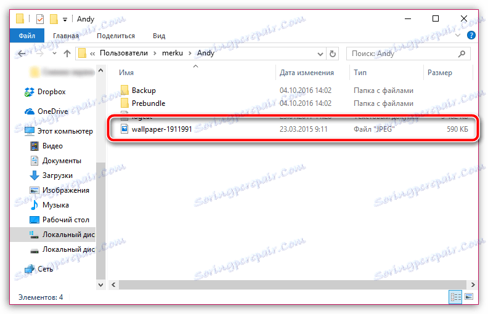Screen dimensions: 488x314
Task: Click the Dropbox icon
Action: point(29,92)
